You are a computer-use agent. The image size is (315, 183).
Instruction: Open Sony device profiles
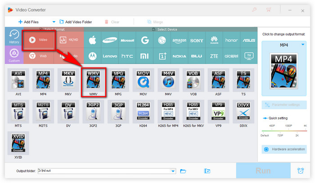pos(197,40)
